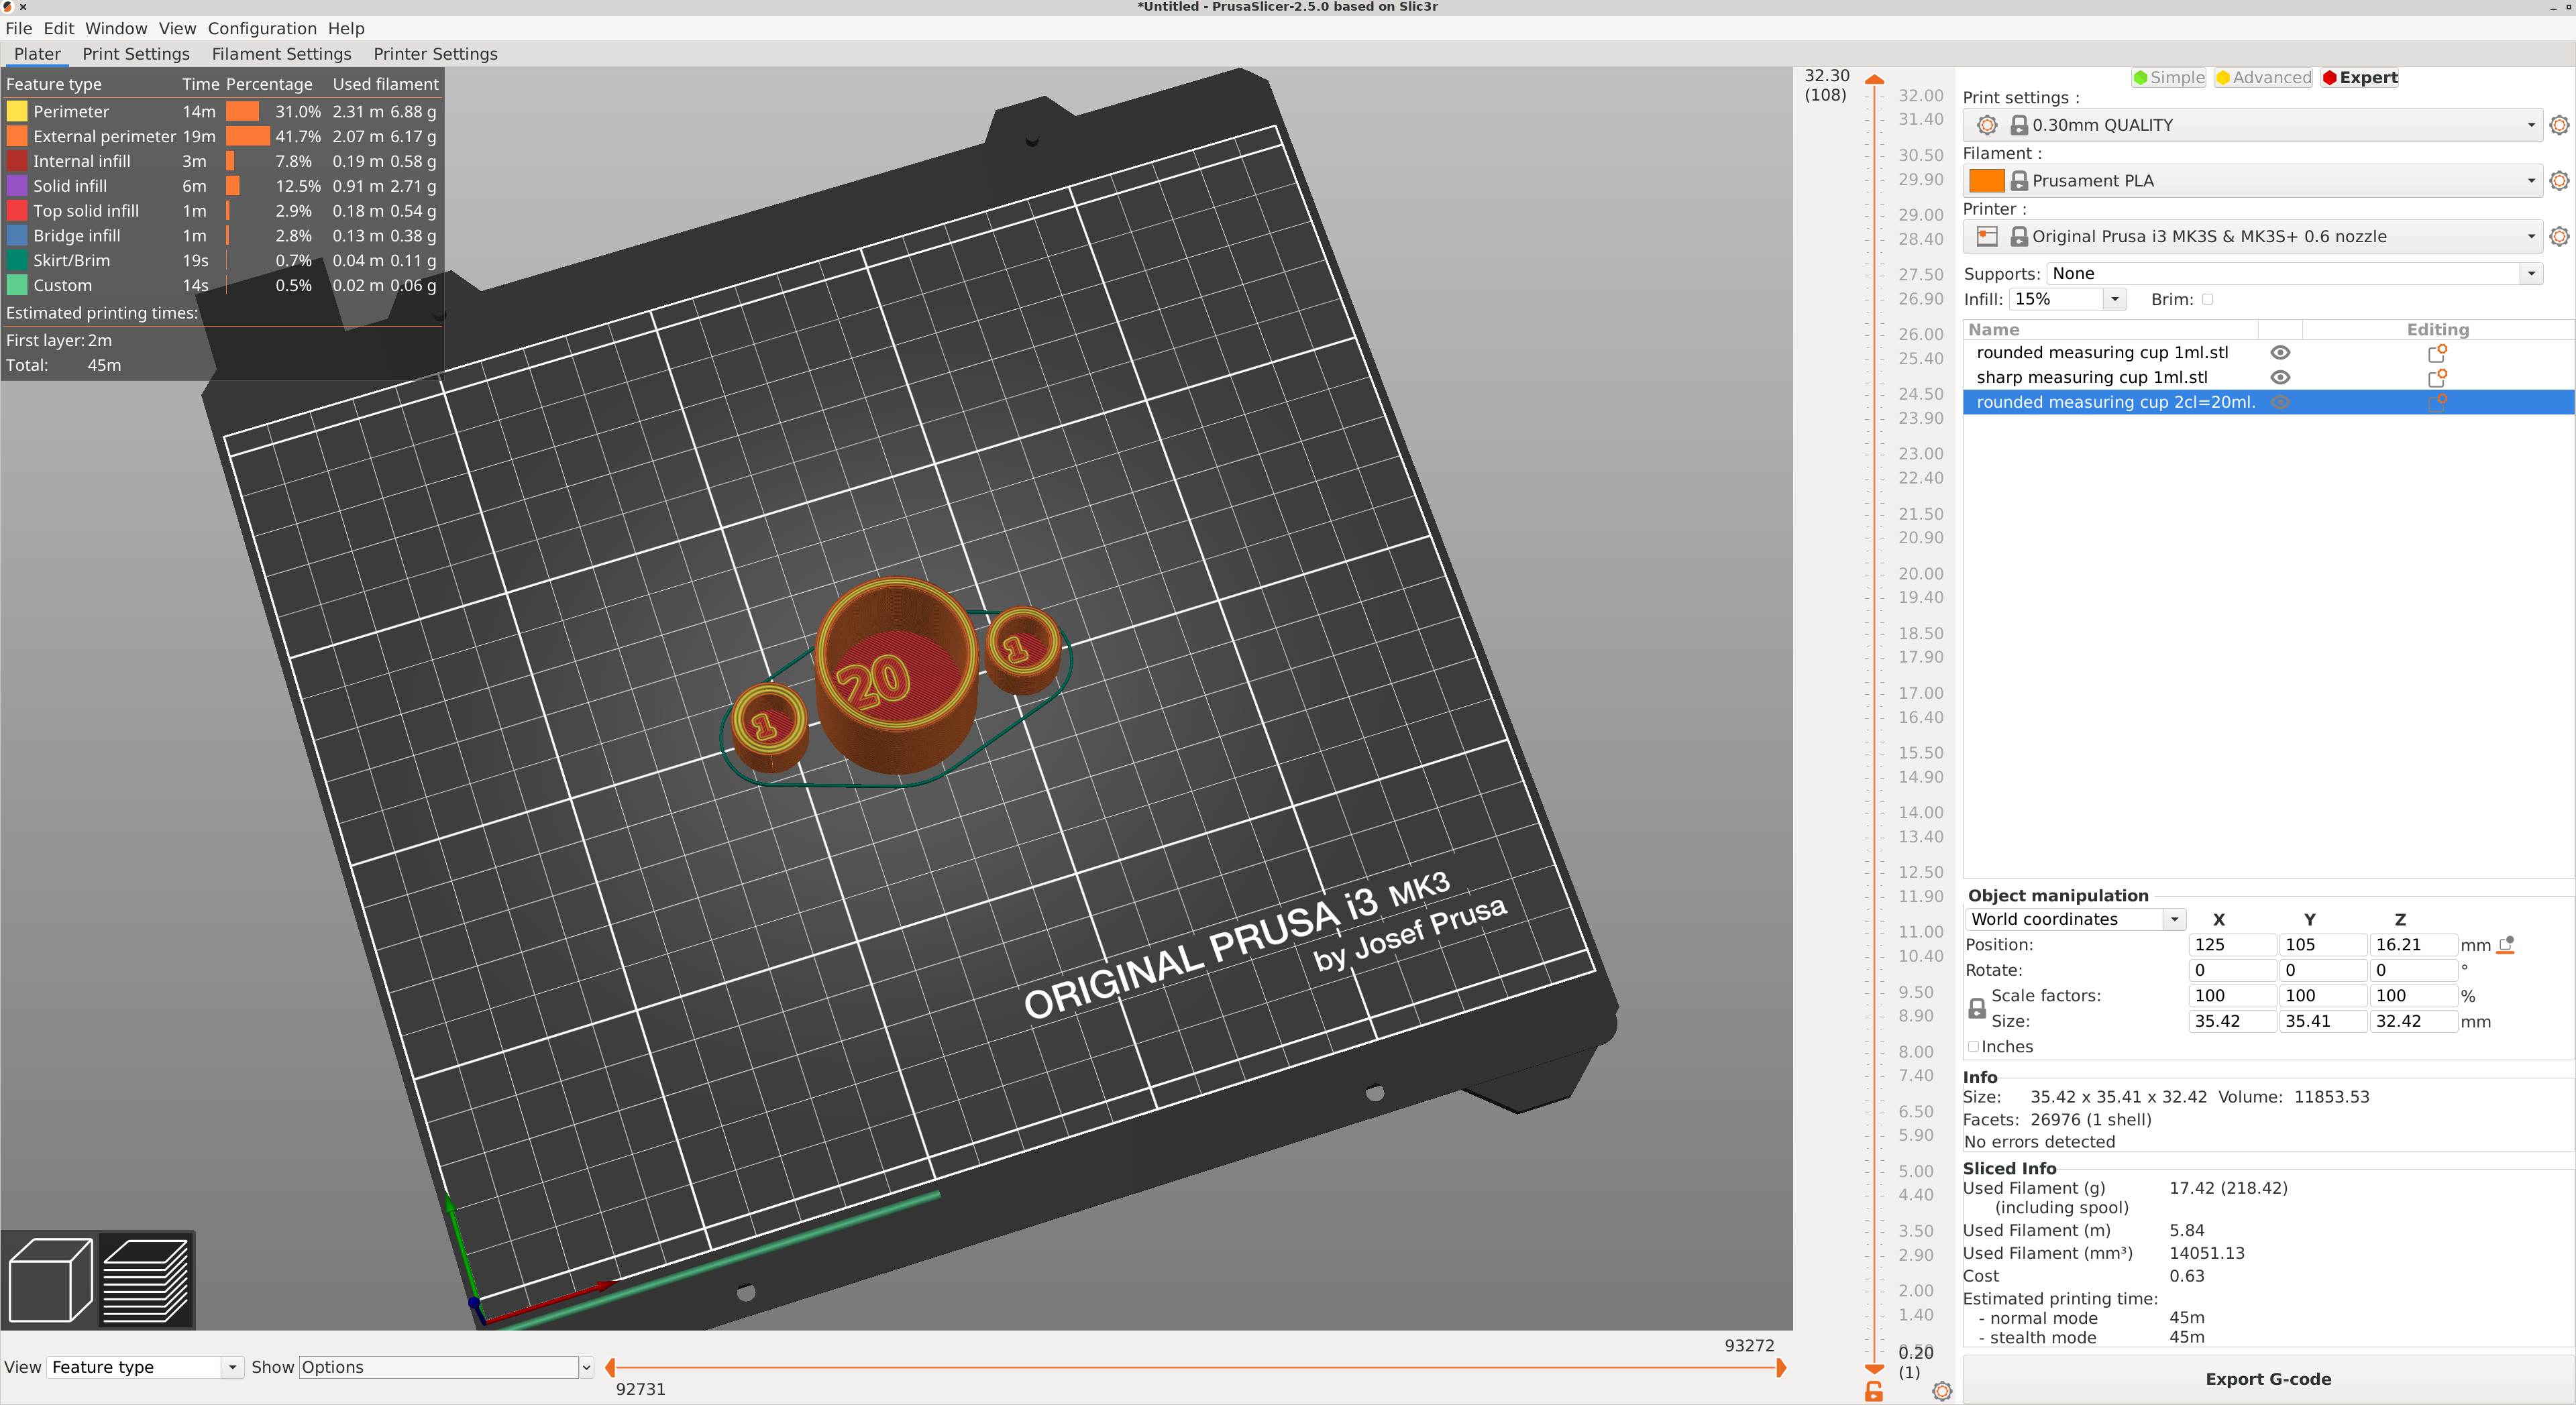Click the drop-to-bed icon beside Position mm
Screen dimensions: 2576x1405
click(2506, 945)
